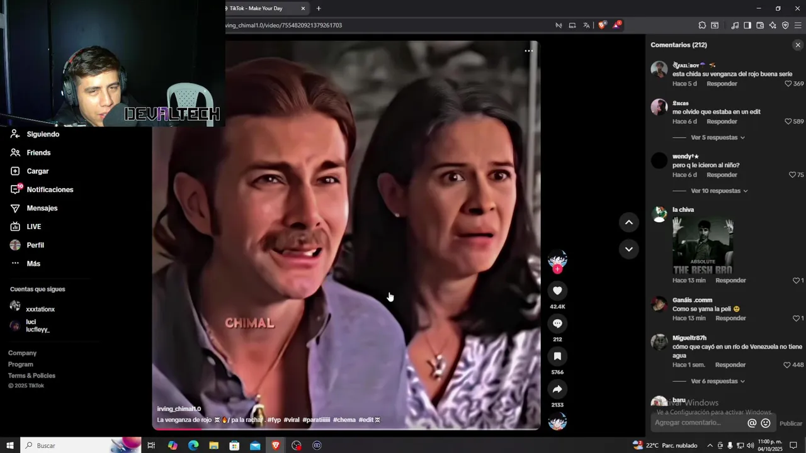This screenshot has height=453, width=806.
Task: Like Migueltr87h's comment with 448 likes
Action: pos(787,365)
